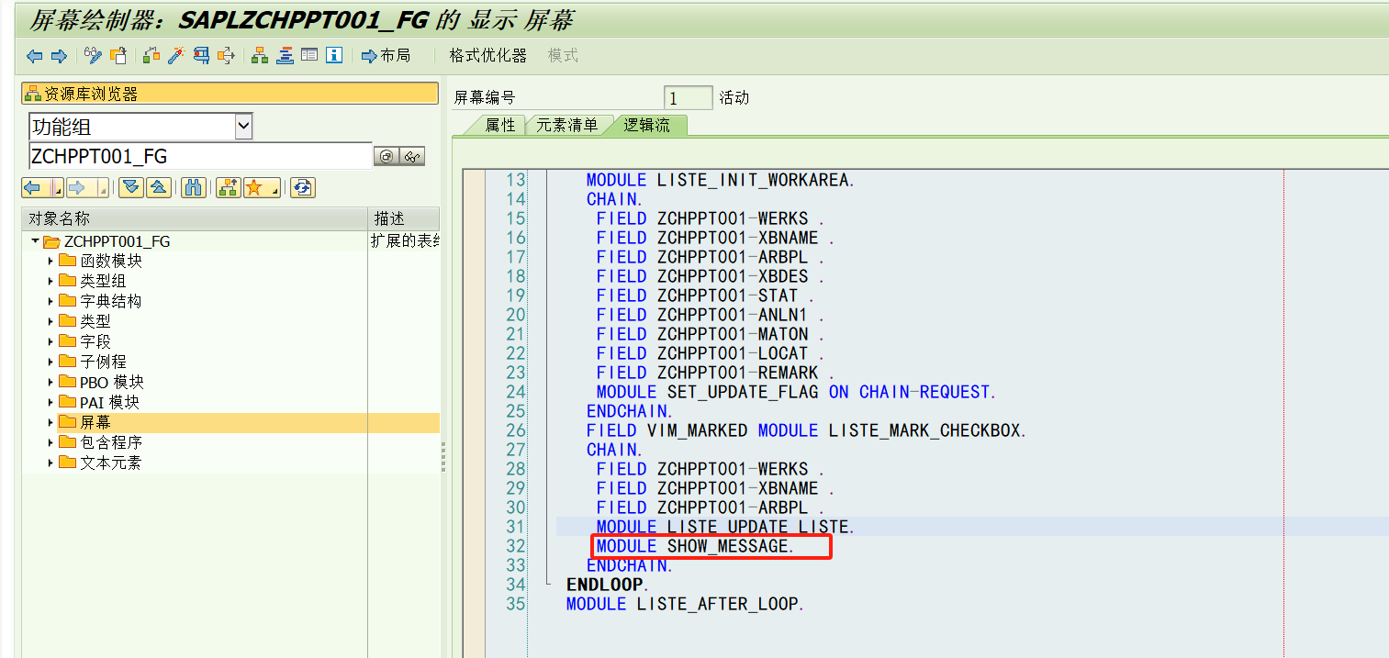This screenshot has height=658, width=1389.
Task: Open the 功能组 object type dropdown
Action: pos(243,127)
